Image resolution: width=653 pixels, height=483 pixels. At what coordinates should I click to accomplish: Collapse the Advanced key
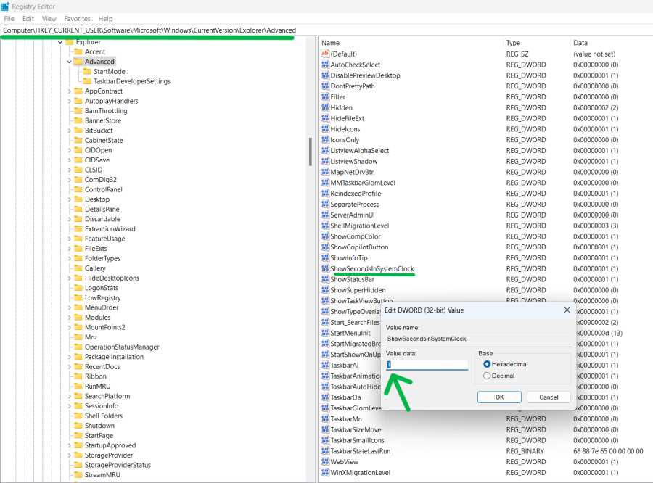[69, 62]
